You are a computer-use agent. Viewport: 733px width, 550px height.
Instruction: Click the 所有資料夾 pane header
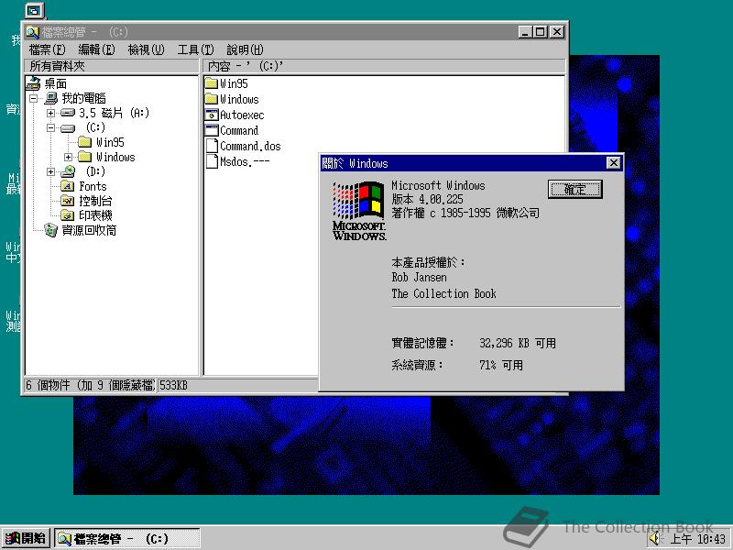tap(112, 66)
